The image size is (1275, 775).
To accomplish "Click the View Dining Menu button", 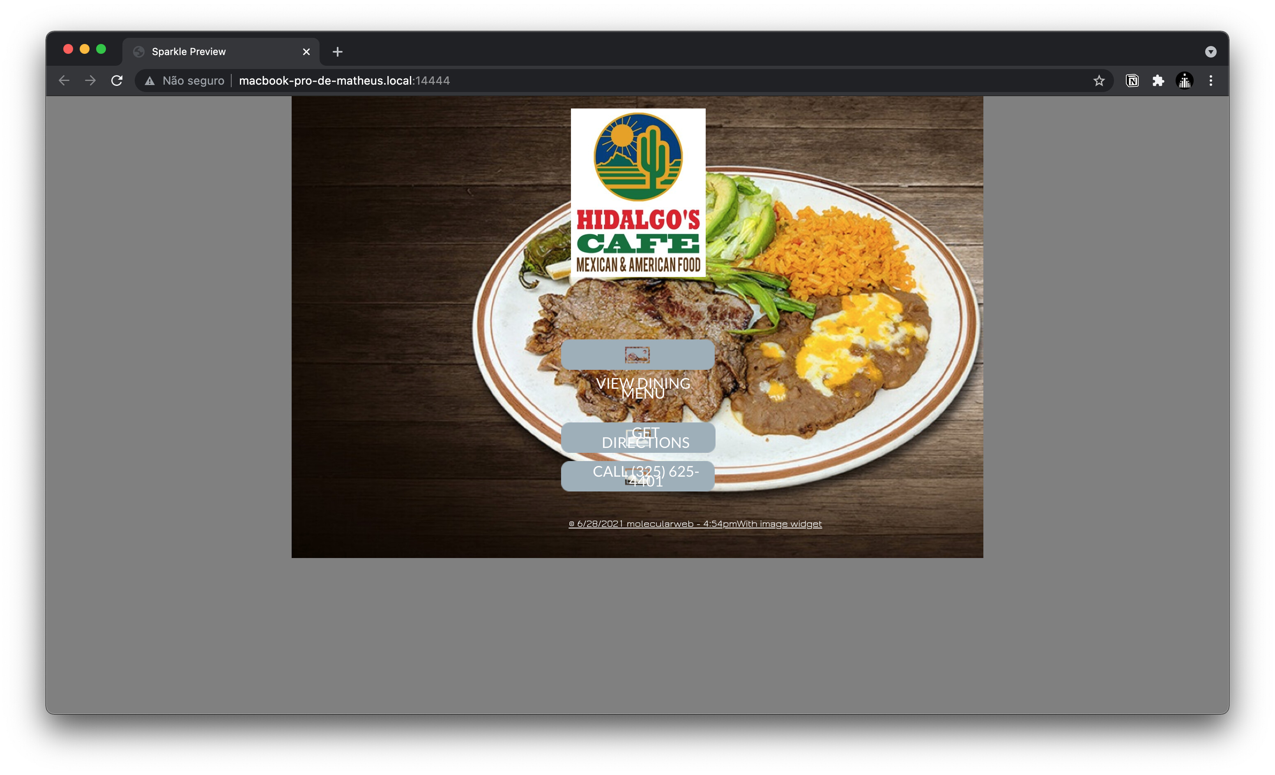I will pos(637,355).
